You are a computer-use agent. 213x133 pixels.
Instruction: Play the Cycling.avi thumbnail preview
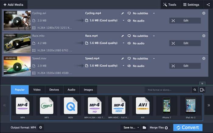[x=18, y=21]
